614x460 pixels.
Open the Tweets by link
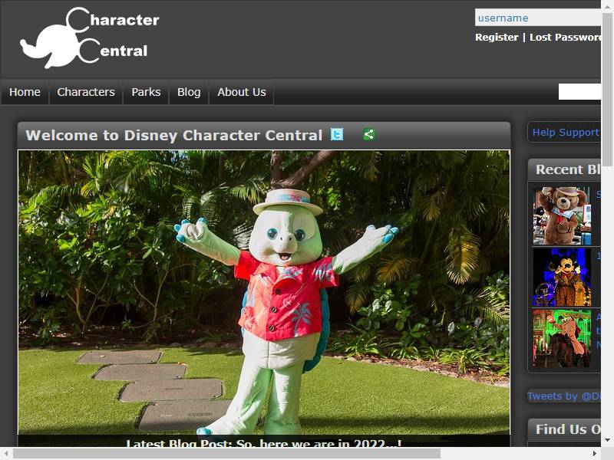tap(564, 396)
